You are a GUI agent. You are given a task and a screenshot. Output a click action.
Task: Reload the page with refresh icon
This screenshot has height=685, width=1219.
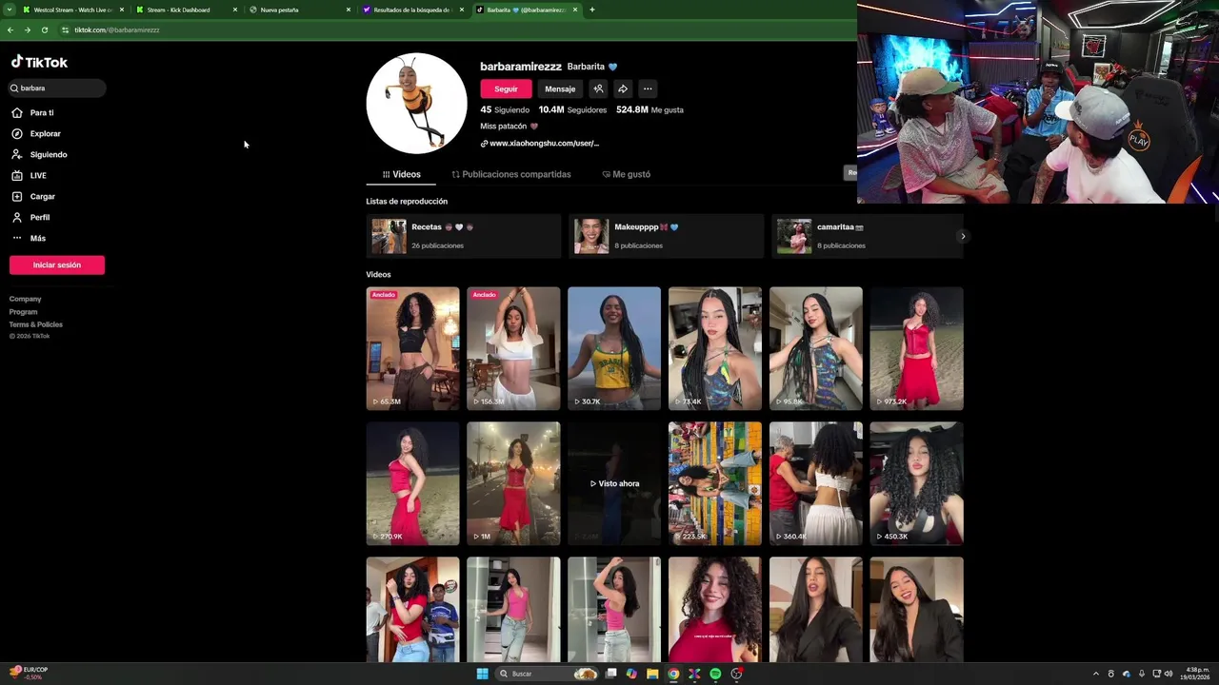tap(45, 30)
